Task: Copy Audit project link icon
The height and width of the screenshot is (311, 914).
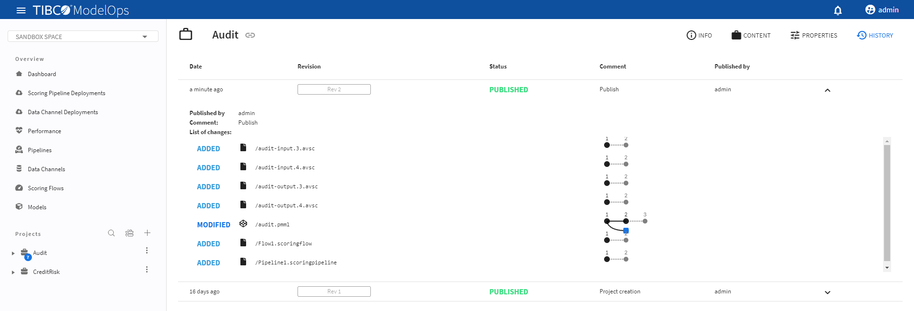Action: coord(250,35)
